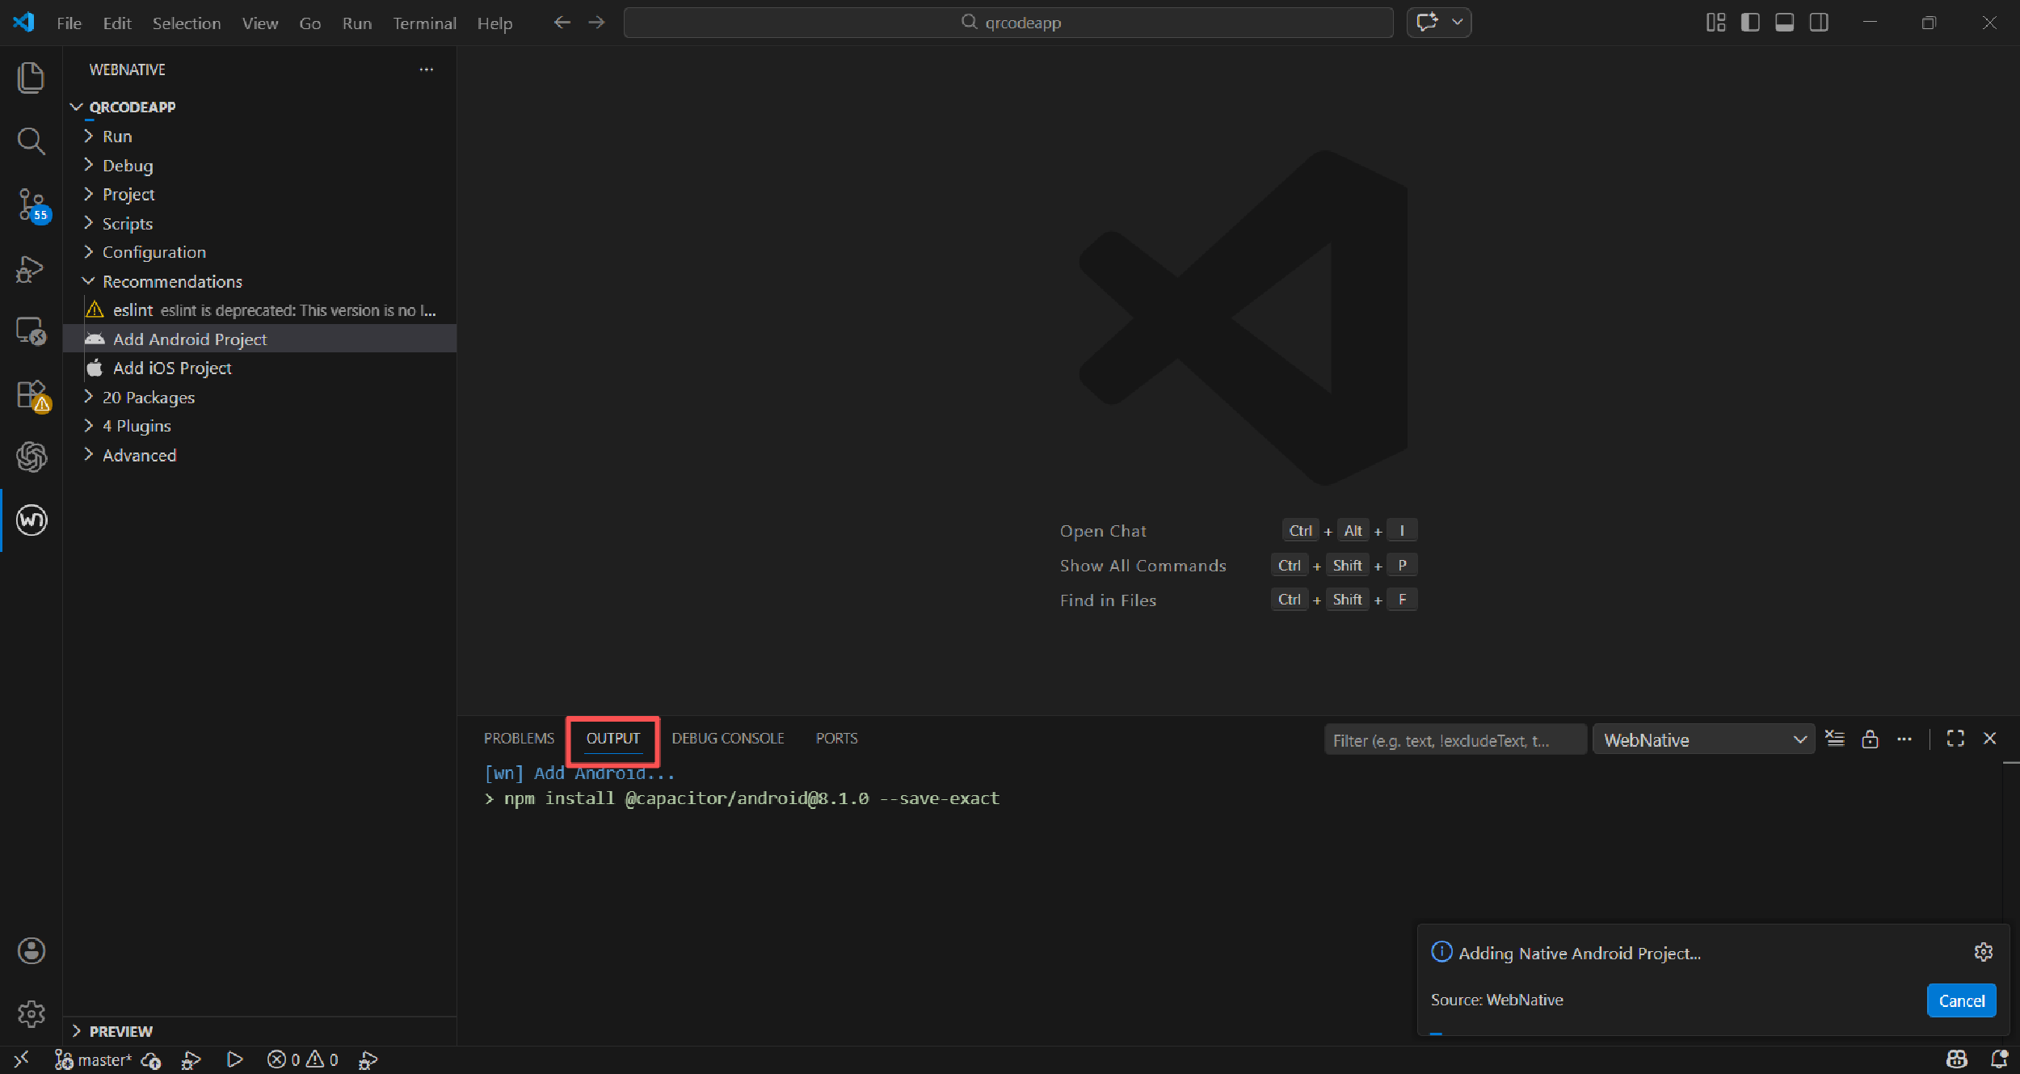Open notification settings gear
The image size is (2020, 1074).
pyautogui.click(x=1984, y=952)
